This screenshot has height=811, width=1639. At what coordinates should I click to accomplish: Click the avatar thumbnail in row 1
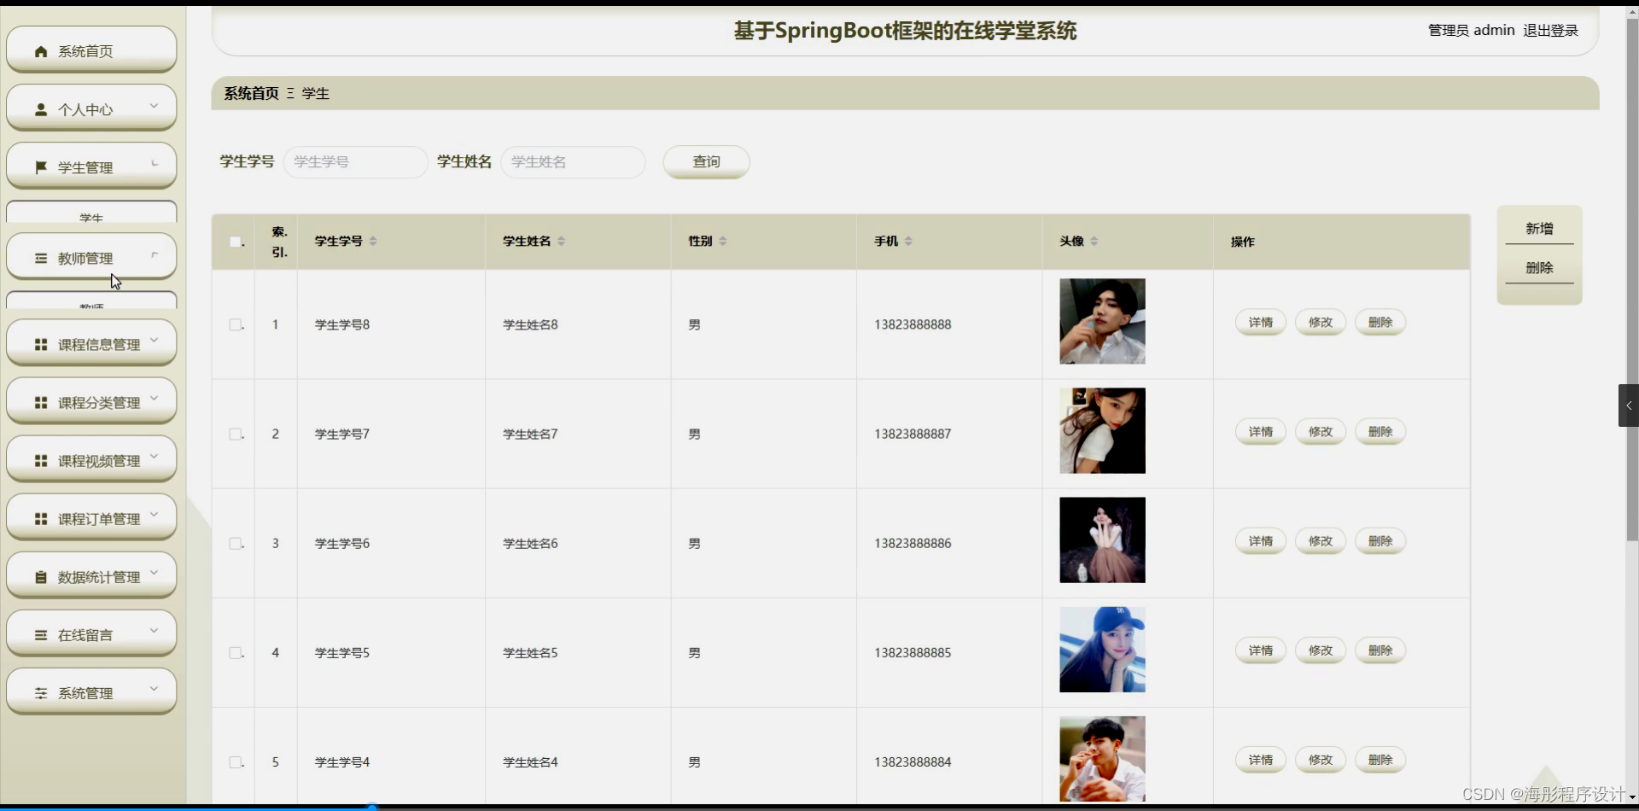[x=1101, y=322]
